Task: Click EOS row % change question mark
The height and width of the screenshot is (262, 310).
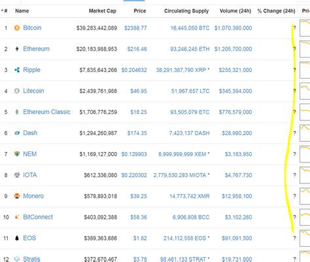Action: [x=294, y=238]
